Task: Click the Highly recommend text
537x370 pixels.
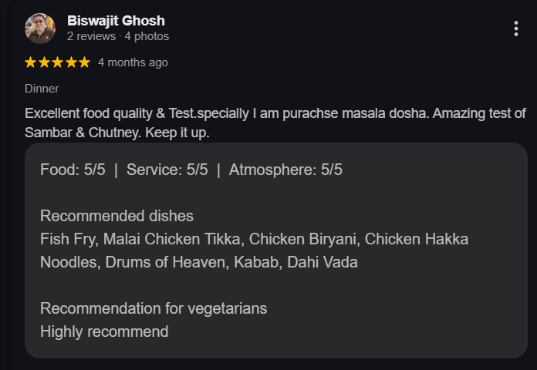Action: coord(104,331)
